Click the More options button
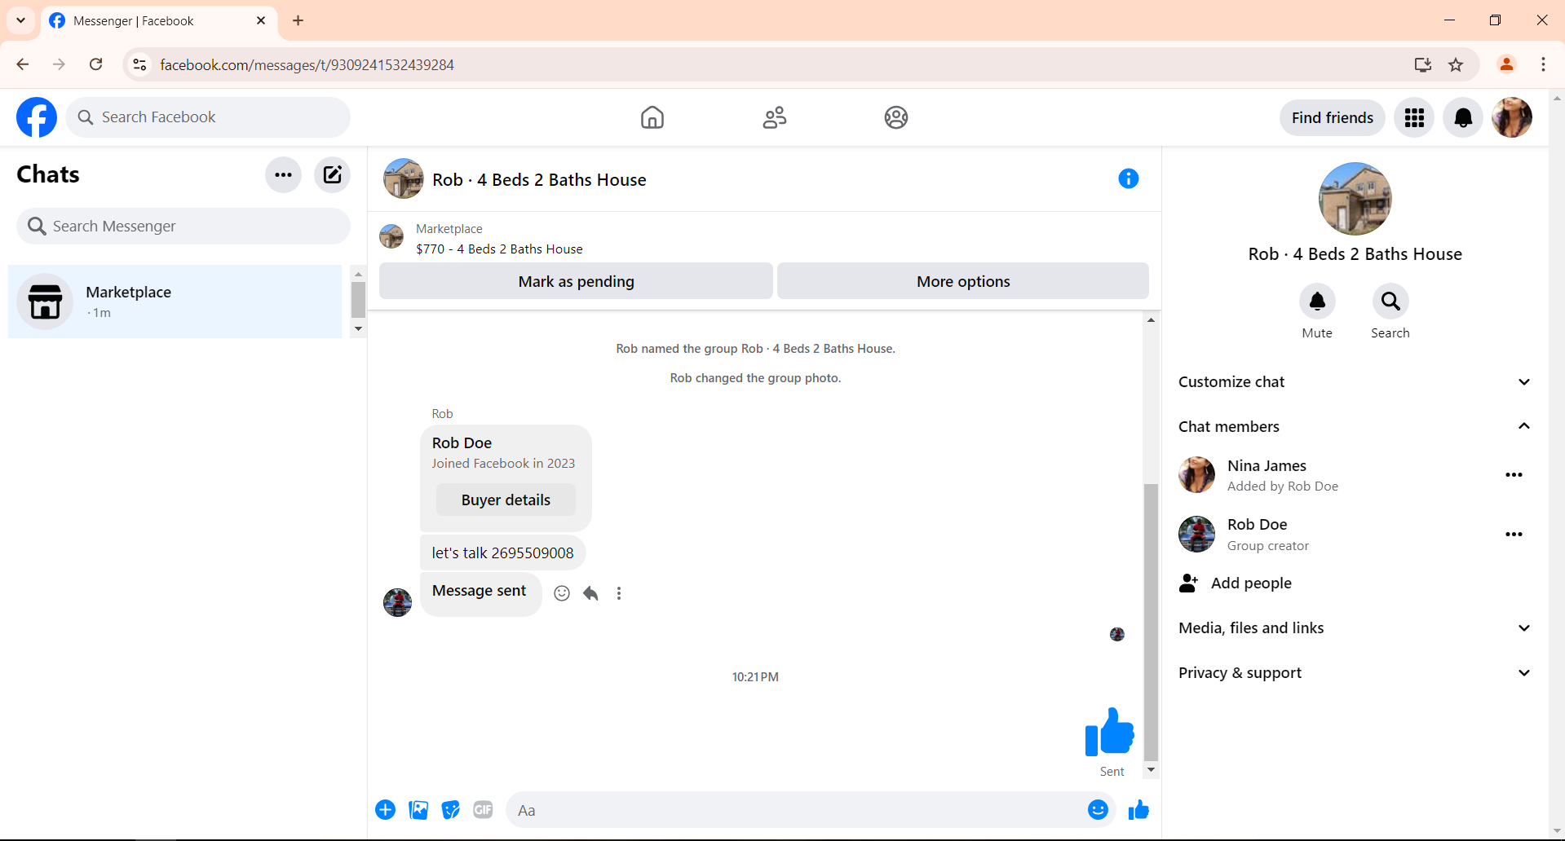 point(963,281)
